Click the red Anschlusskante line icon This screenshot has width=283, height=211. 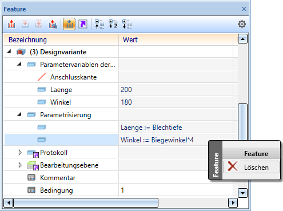tap(42, 77)
